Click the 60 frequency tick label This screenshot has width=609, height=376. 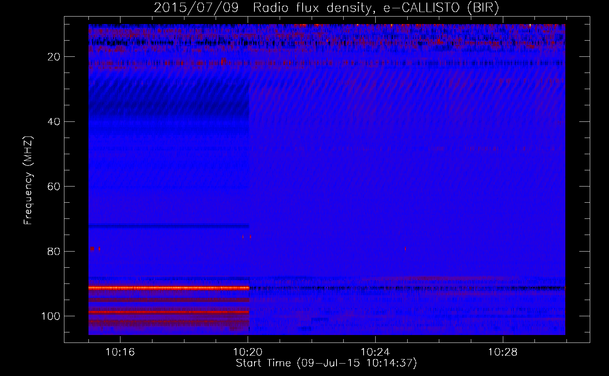point(54,186)
